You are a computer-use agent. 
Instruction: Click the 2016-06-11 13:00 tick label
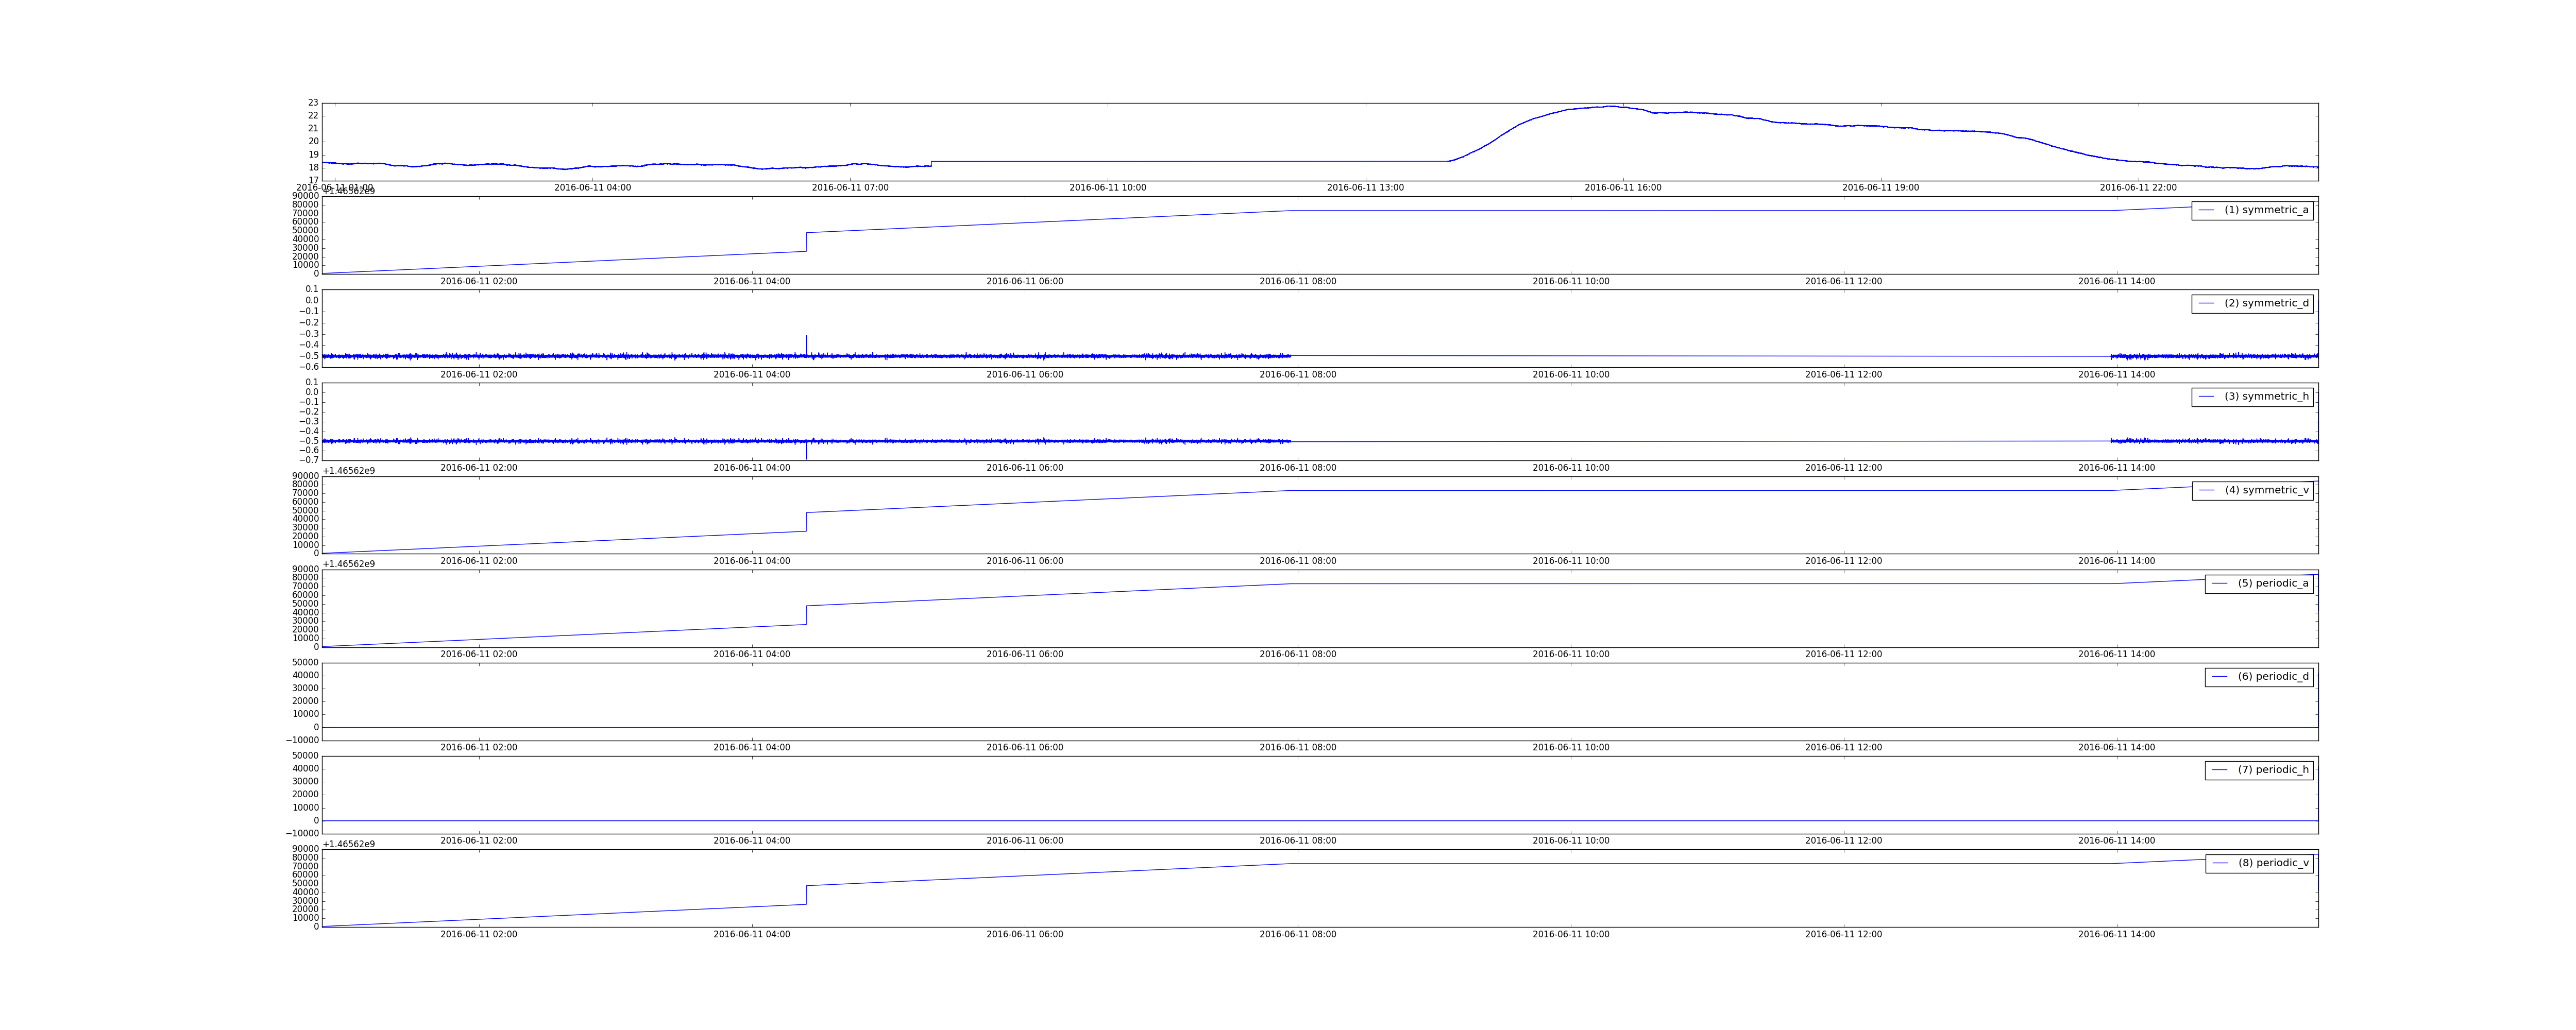click(1365, 188)
